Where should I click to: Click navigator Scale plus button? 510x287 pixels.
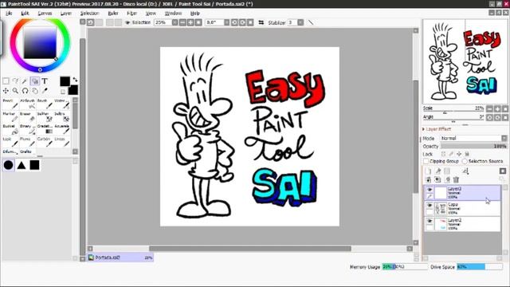[497, 108]
